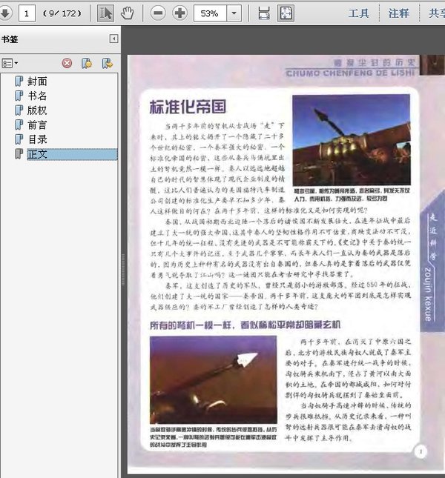This screenshot has width=445, height=478.
Task: Select the text selection cursor tool
Action: [x=105, y=13]
